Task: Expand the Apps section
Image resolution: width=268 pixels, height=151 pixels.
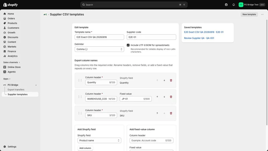Action: coord(7,79)
